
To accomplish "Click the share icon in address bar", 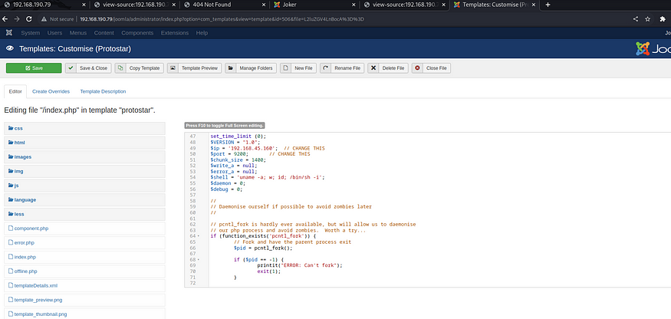I will point(636,19).
